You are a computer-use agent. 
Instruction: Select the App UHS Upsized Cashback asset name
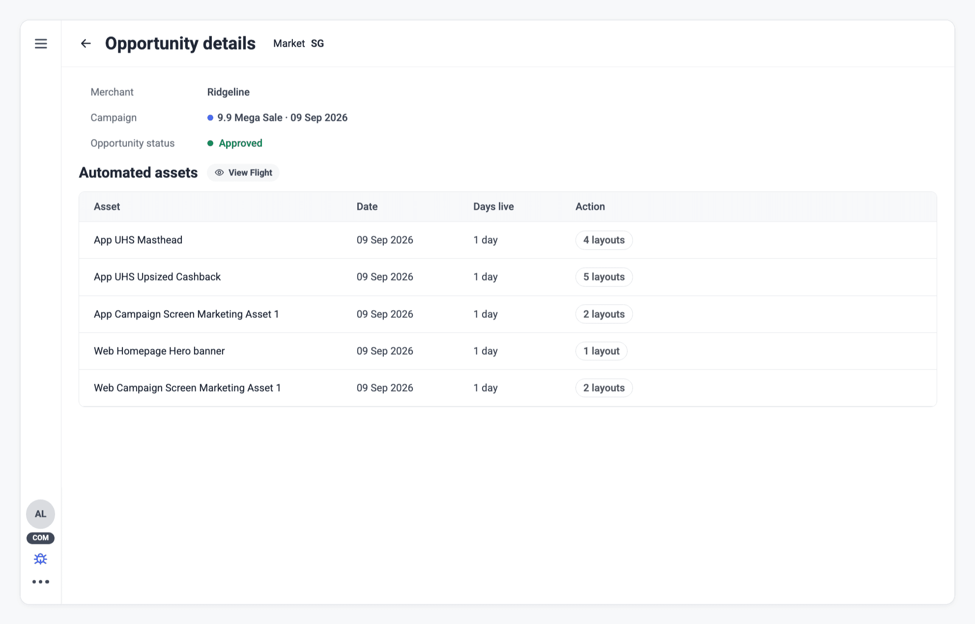coord(157,277)
